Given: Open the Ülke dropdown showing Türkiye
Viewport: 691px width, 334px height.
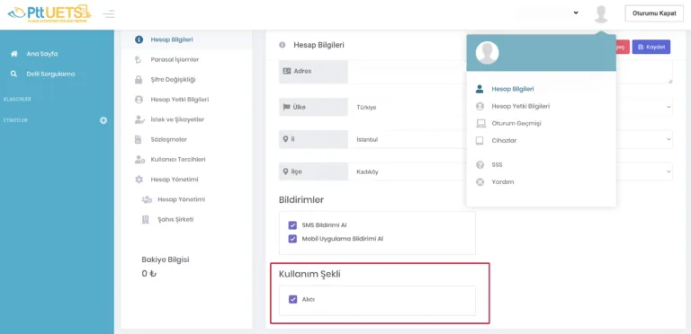Looking at the screenshot, I should pyautogui.click(x=511, y=107).
